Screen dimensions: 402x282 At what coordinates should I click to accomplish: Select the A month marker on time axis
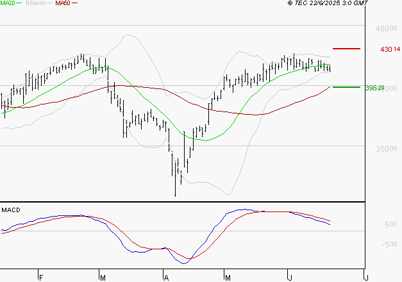(x=165, y=277)
